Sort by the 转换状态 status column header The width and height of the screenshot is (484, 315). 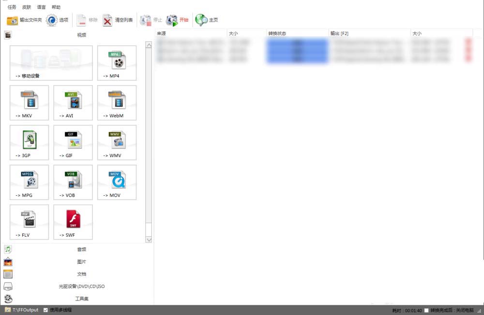coord(297,33)
